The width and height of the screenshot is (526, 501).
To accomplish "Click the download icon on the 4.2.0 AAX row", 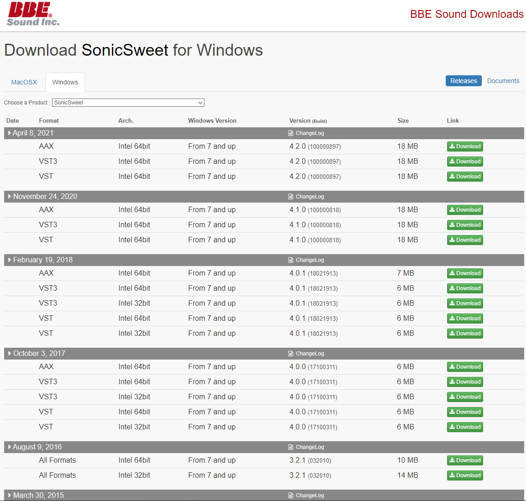I will coord(452,146).
